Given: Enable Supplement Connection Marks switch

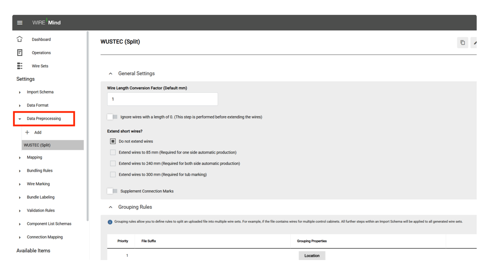Looking at the screenshot, I should tap(112, 191).
